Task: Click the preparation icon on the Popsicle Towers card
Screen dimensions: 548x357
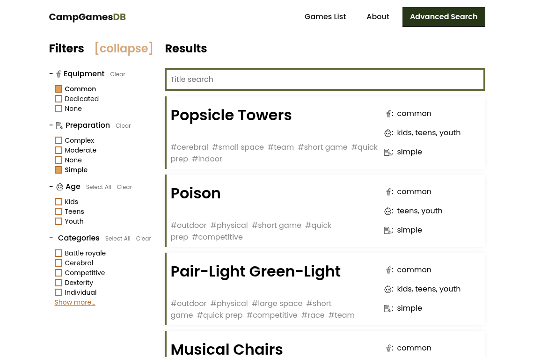Action: [x=387, y=152]
